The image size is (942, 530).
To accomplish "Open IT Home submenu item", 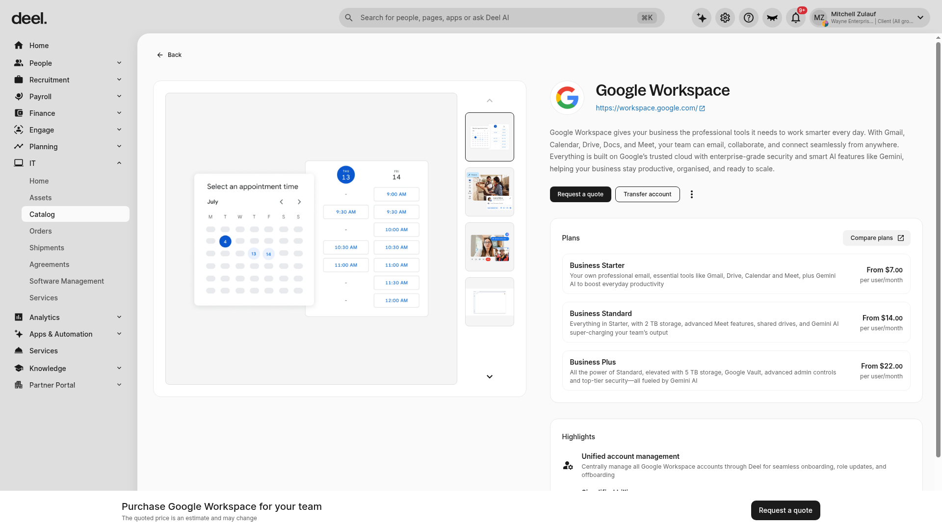I will [x=76, y=181].
